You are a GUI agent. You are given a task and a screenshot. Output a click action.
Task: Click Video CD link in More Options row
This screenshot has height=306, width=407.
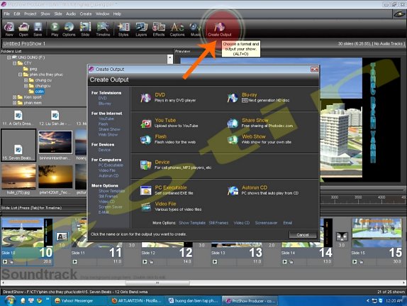coord(241,223)
